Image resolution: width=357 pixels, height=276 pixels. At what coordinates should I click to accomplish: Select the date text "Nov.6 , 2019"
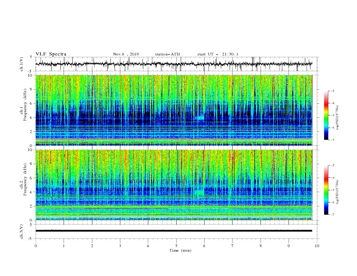tap(126, 54)
